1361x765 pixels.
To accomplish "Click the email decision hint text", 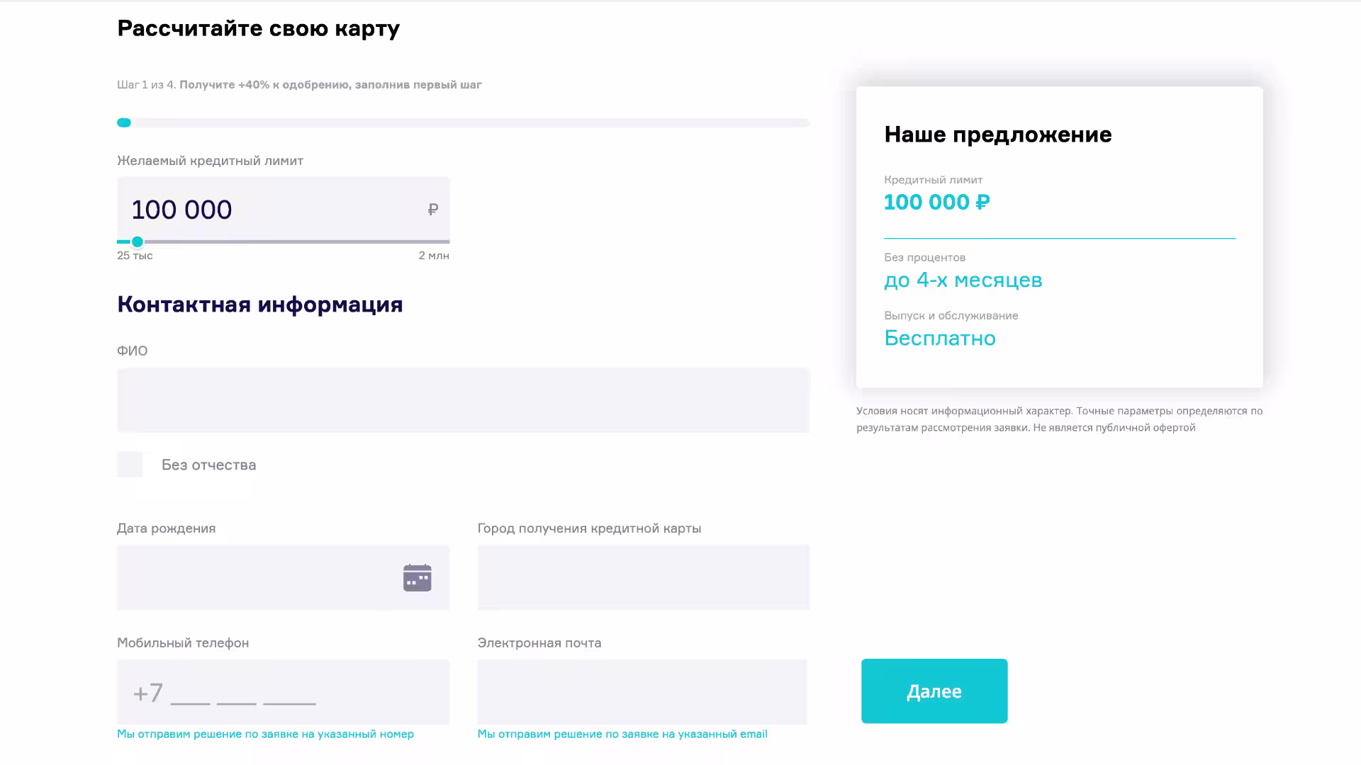I will pos(622,734).
